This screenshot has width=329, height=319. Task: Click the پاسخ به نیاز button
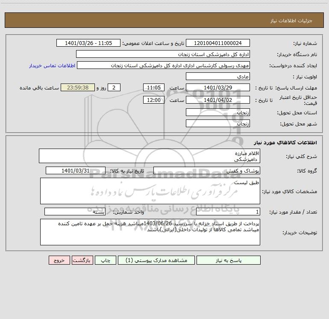tap(228, 260)
